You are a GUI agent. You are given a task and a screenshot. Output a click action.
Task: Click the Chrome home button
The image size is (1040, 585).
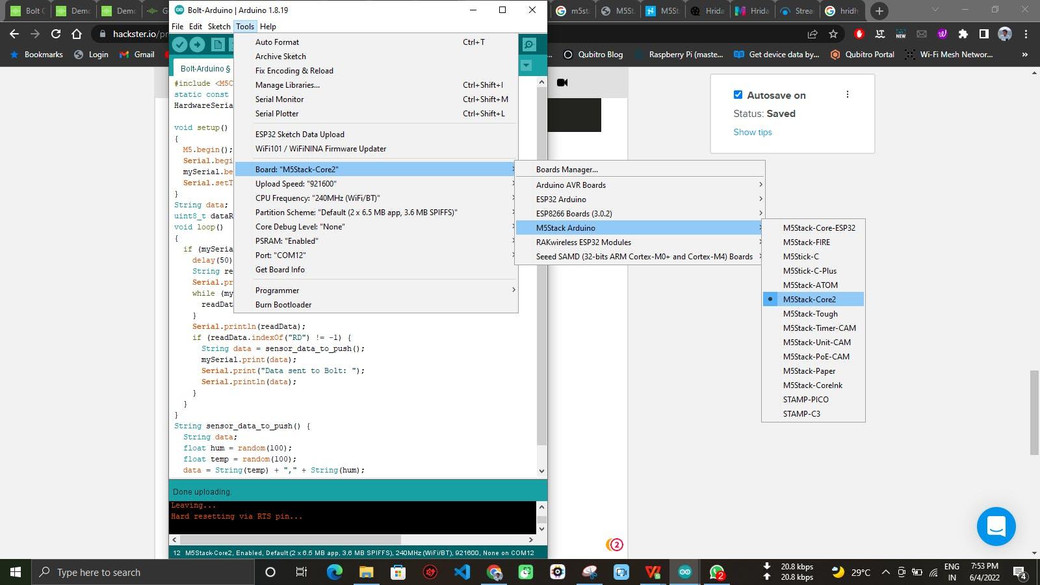pos(77,34)
